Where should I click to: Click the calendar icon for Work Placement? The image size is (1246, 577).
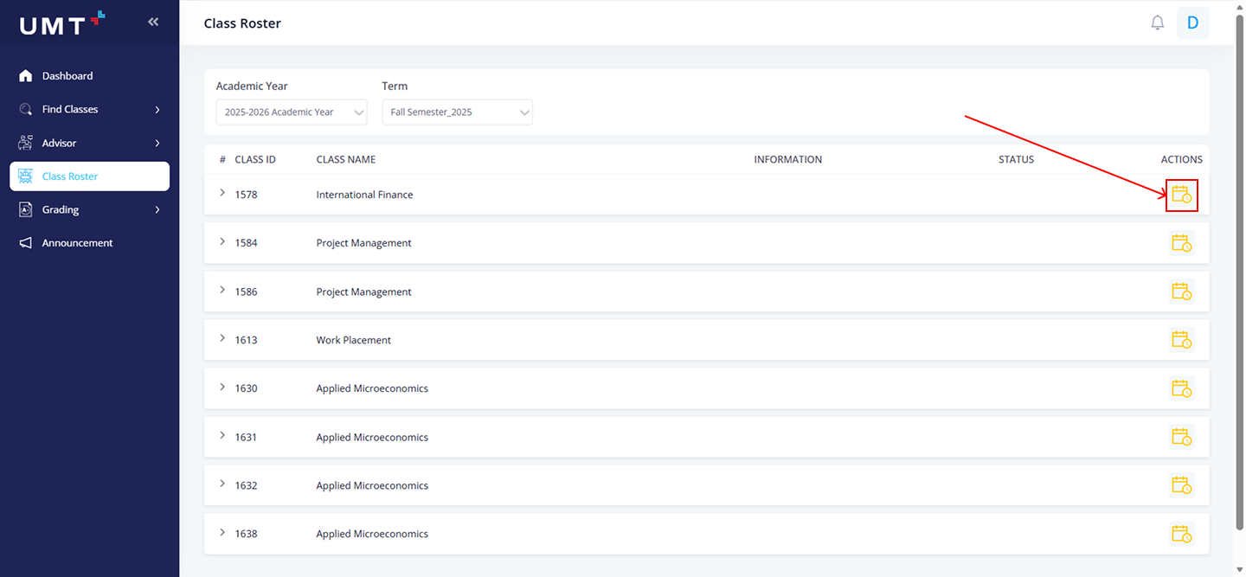point(1181,340)
